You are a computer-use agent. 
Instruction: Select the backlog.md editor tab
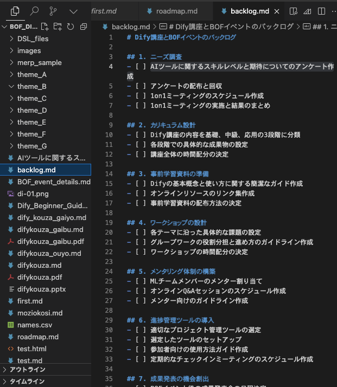(250, 11)
